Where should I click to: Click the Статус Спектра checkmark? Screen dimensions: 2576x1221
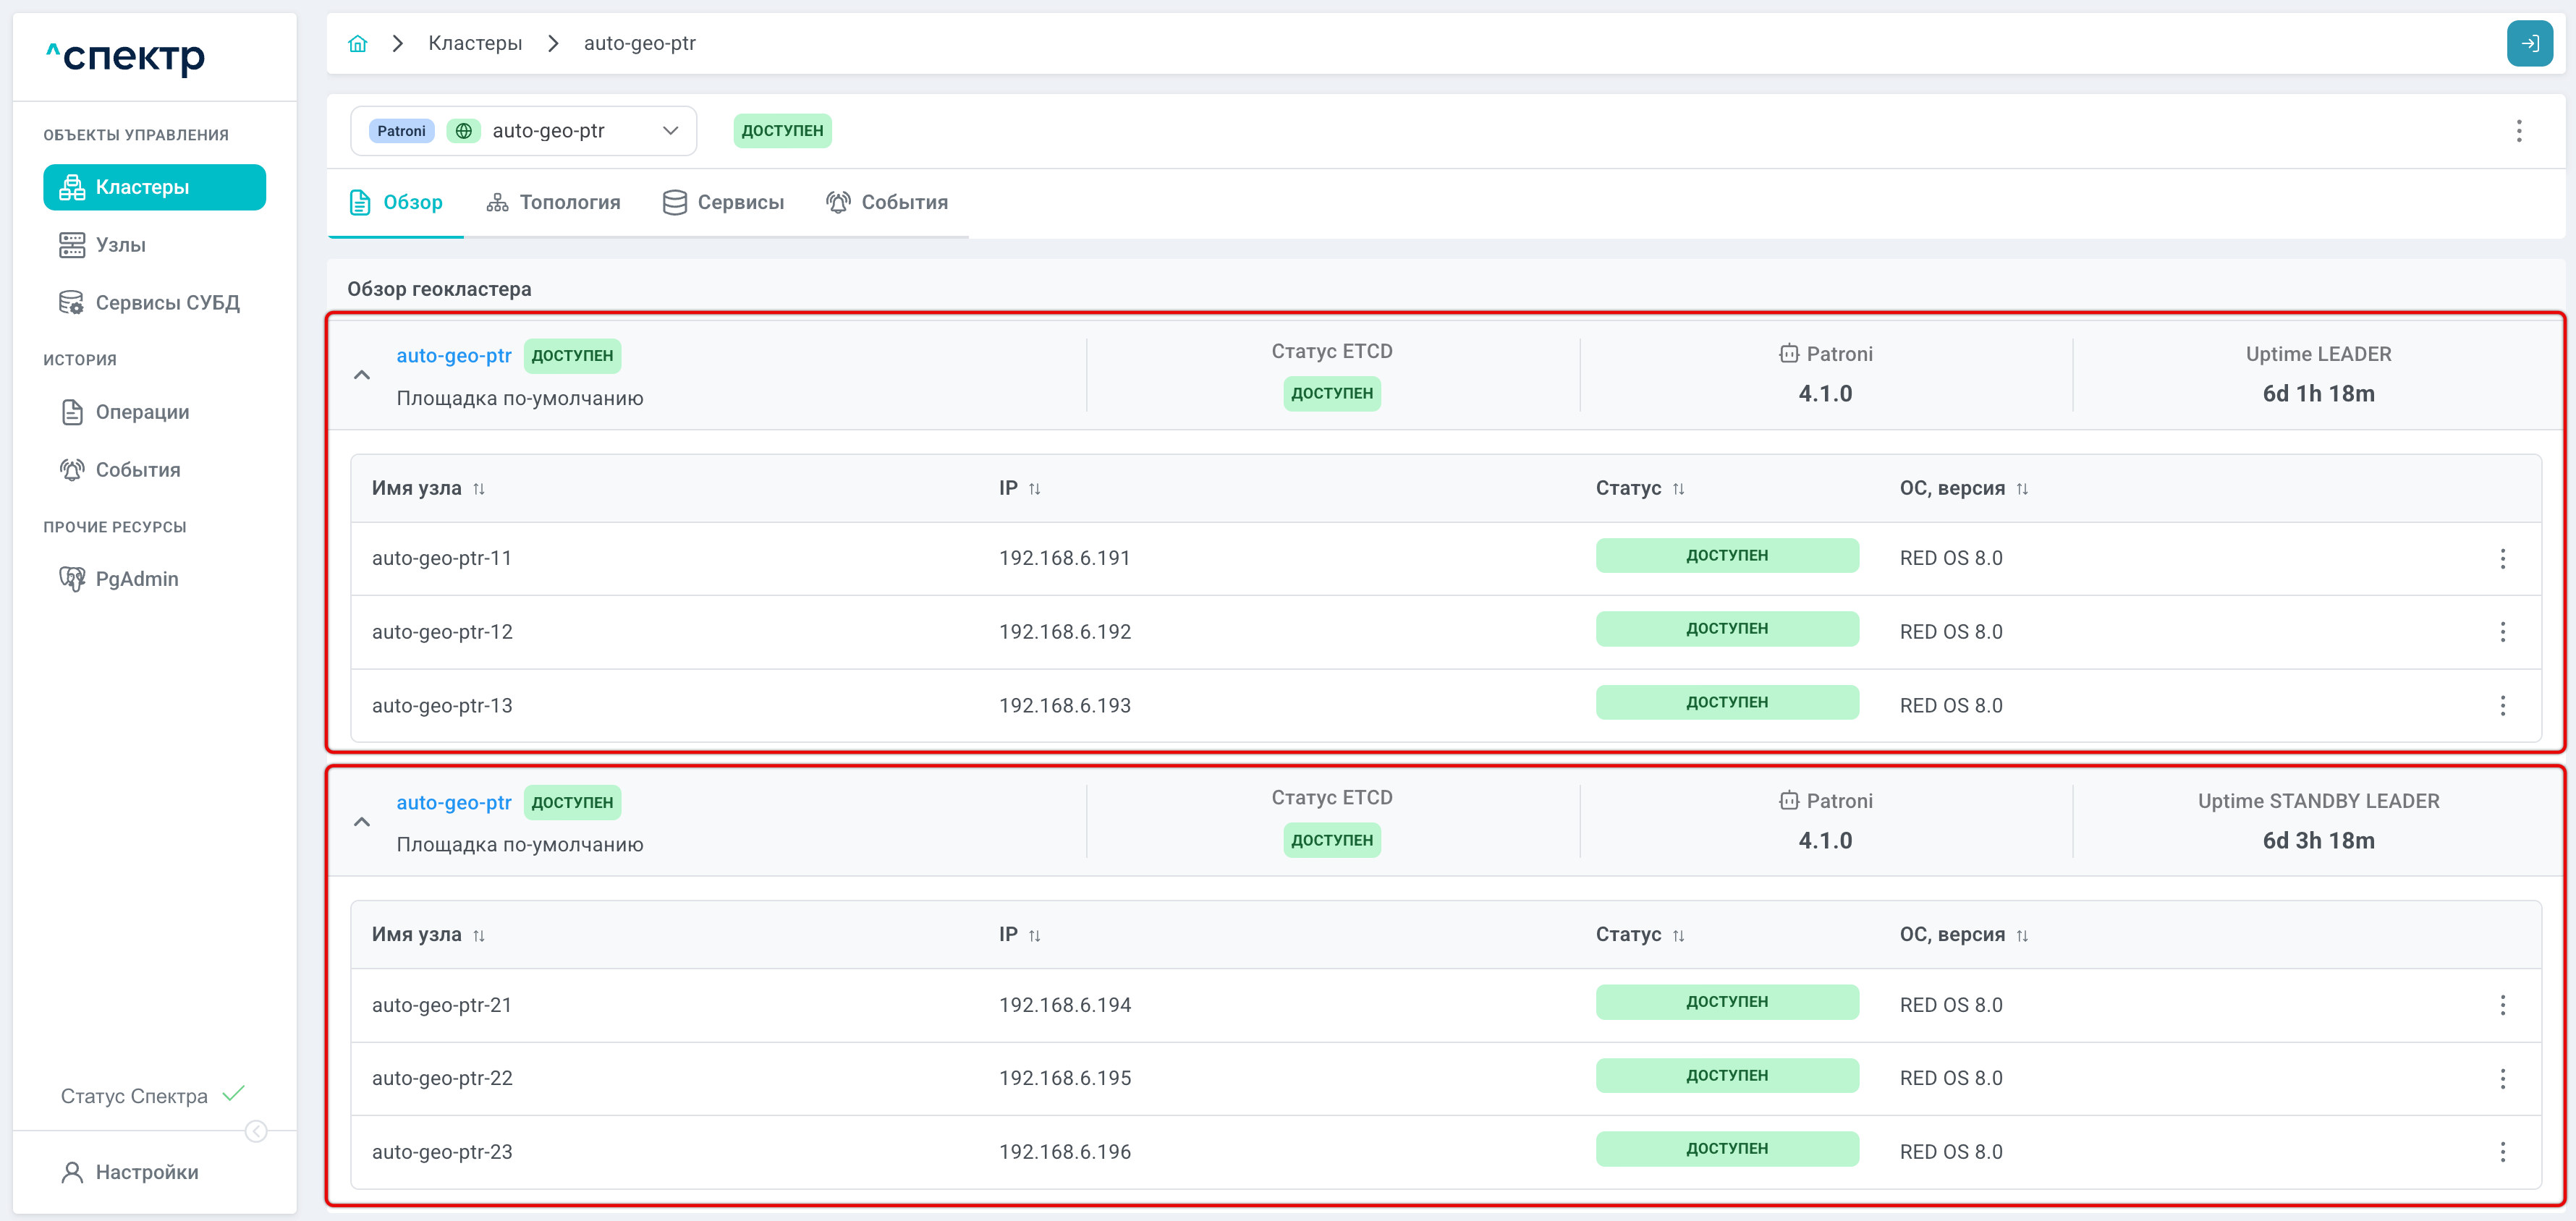[234, 1094]
